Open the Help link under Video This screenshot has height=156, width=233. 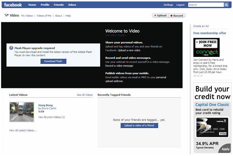(68, 16)
